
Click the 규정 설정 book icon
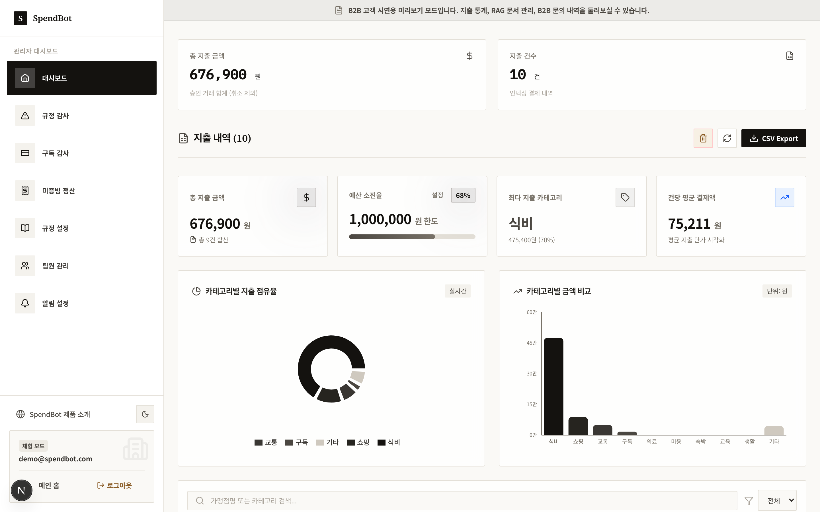[25, 228]
